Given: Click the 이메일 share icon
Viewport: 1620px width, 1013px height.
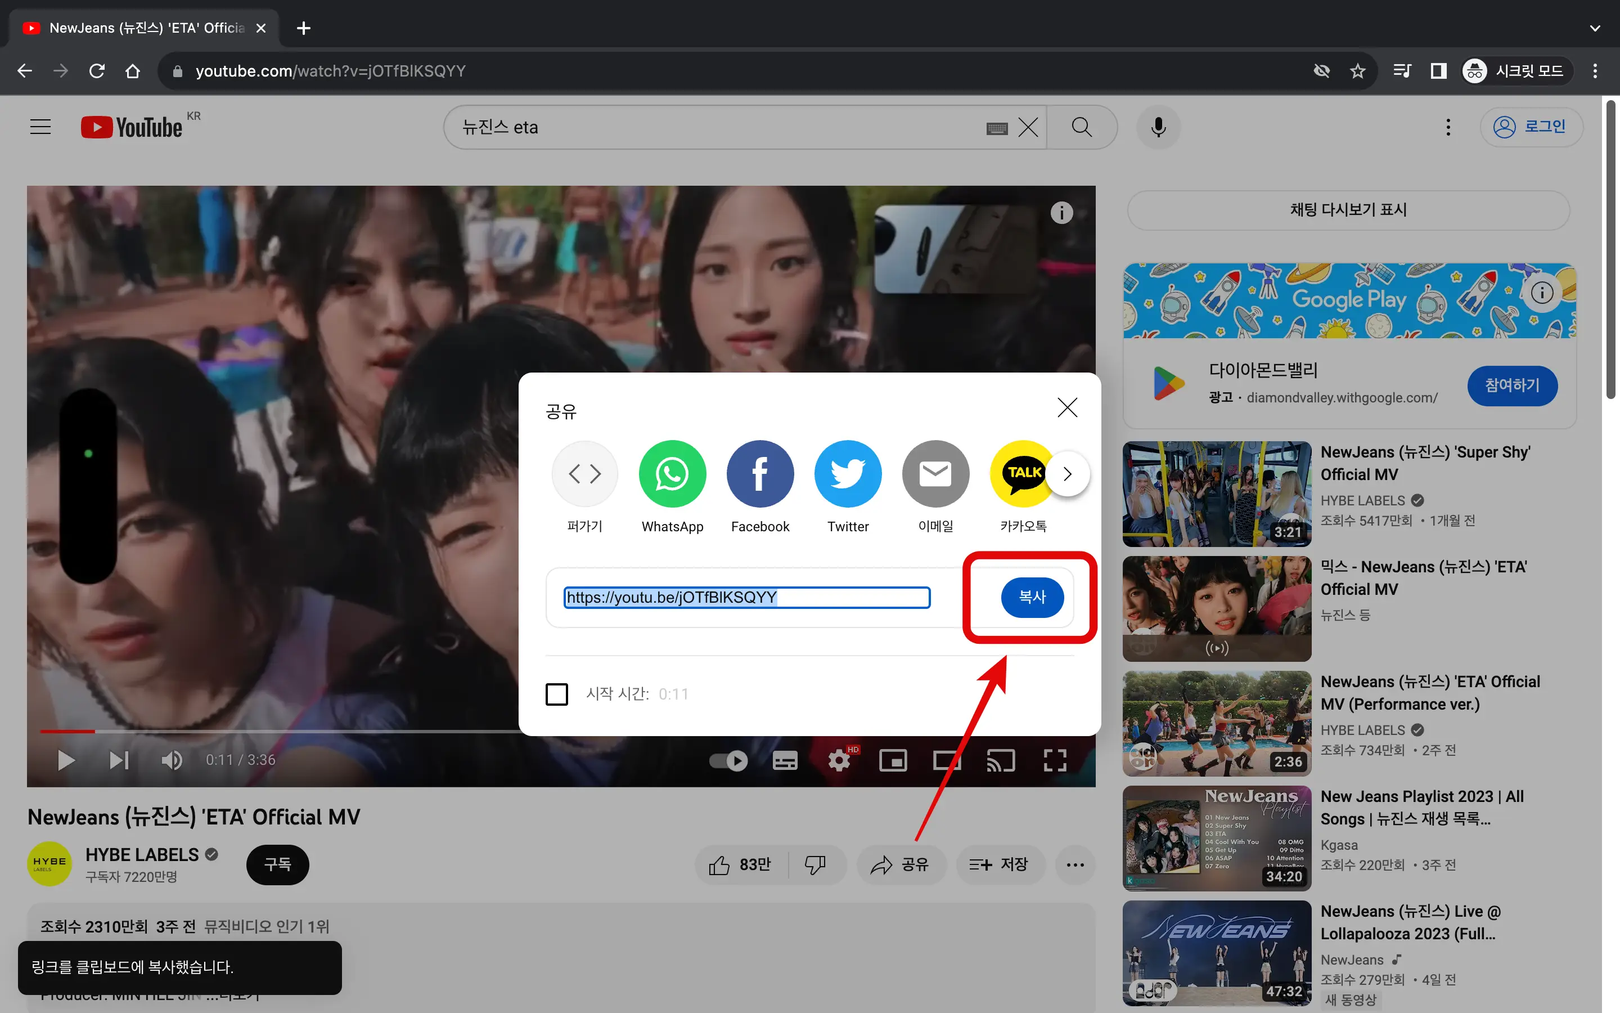Looking at the screenshot, I should (934, 473).
